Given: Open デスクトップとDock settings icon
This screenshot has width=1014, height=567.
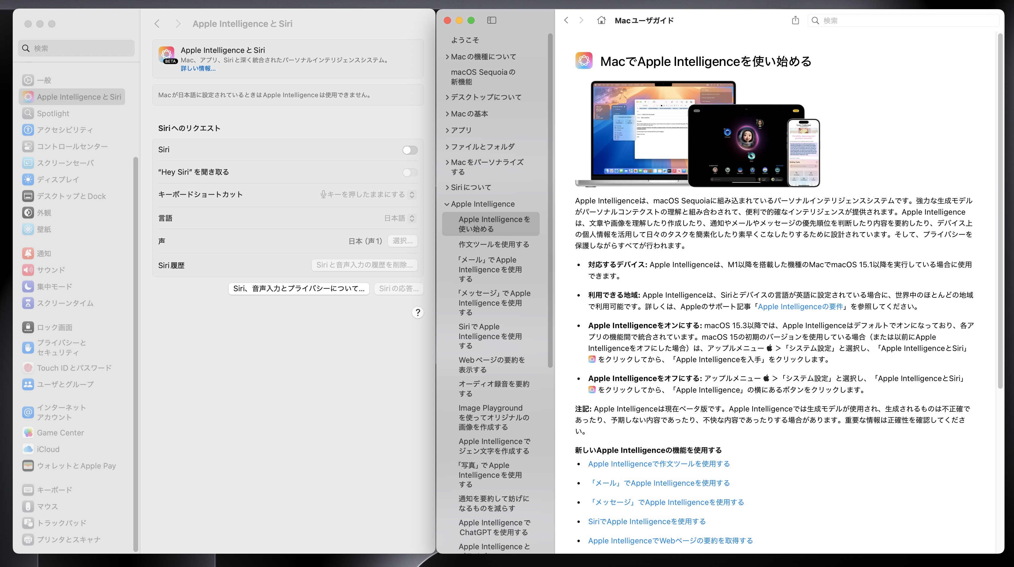Looking at the screenshot, I should (28, 196).
